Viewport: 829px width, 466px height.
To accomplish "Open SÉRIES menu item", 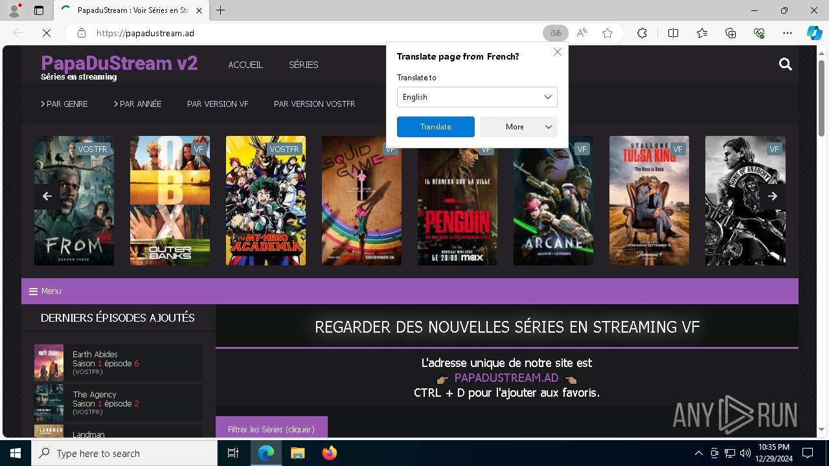I will 304,65.
